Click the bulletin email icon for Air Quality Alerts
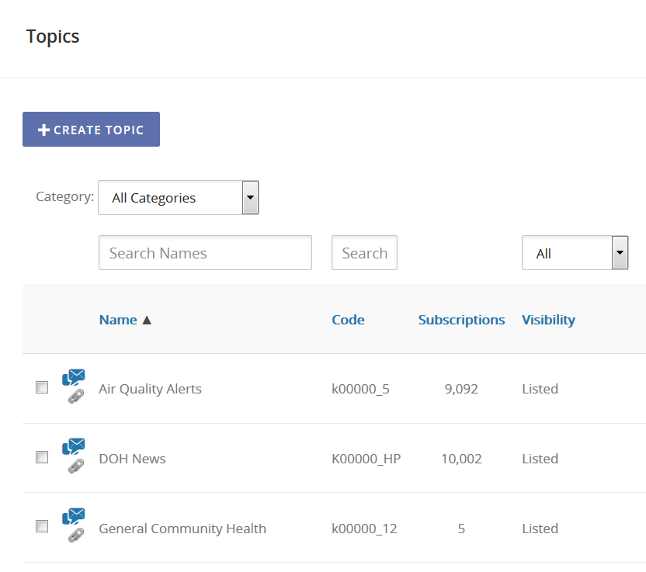646x572 pixels. (x=73, y=378)
